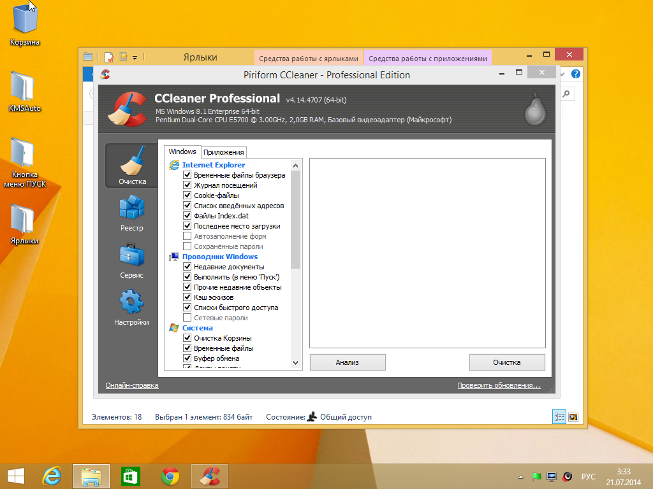Enable Сохранённые пароли checkbox
This screenshot has height=489, width=653.
(187, 246)
